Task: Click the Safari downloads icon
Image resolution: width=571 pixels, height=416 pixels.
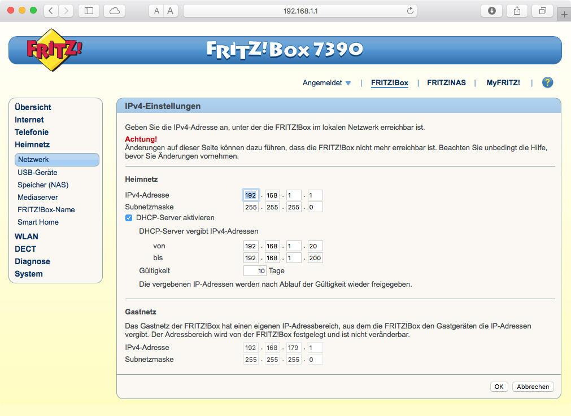Action: 491,10
